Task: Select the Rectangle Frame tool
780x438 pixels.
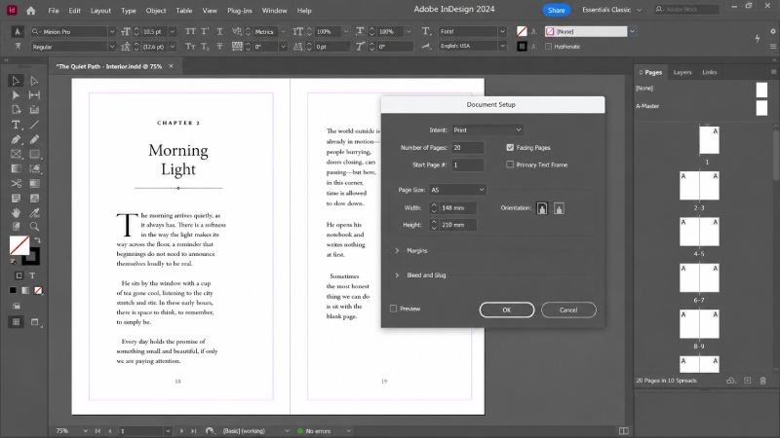Action: (x=16, y=154)
